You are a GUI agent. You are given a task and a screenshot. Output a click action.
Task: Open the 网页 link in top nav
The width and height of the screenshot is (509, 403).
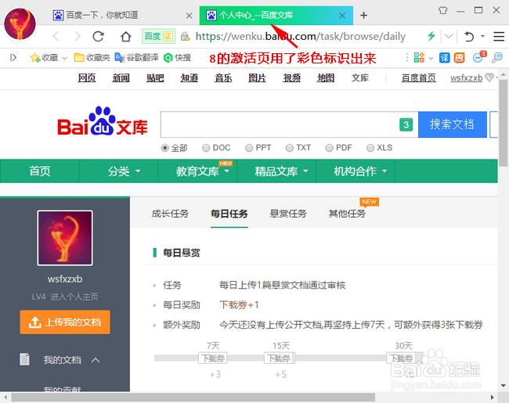pos(87,78)
